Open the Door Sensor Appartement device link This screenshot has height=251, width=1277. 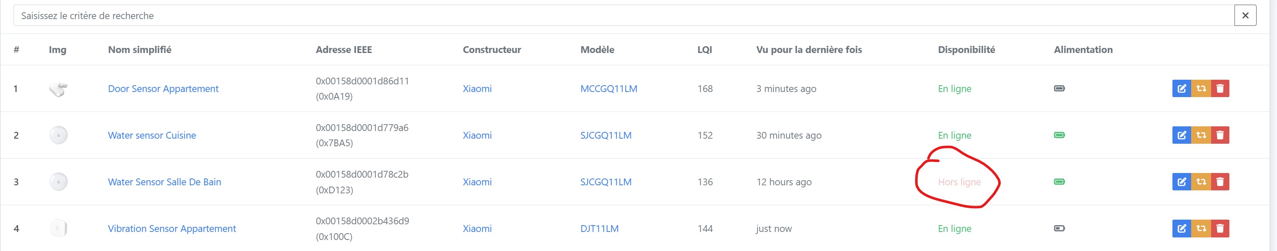point(163,89)
